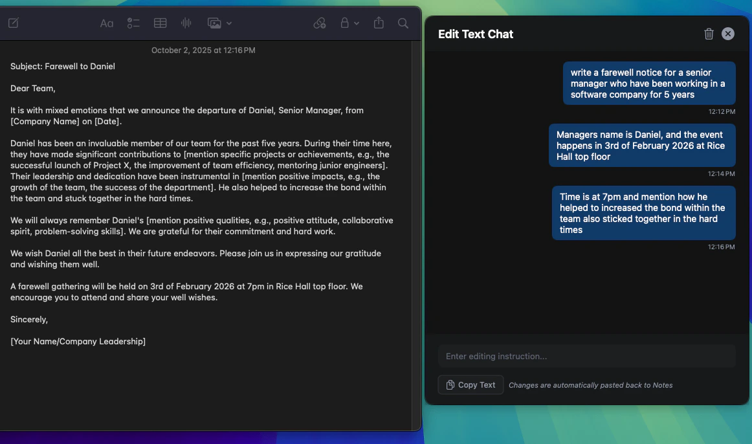The width and height of the screenshot is (752, 444).
Task: Click the Subject line in the note
Action: pyautogui.click(x=63, y=66)
